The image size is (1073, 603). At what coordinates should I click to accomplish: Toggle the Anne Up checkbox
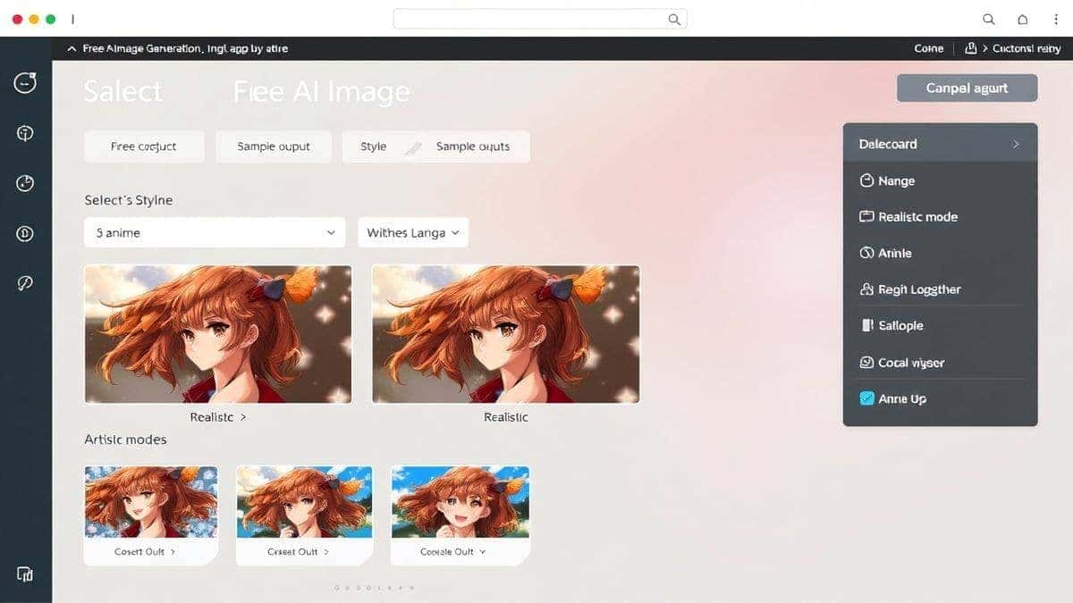pos(866,398)
